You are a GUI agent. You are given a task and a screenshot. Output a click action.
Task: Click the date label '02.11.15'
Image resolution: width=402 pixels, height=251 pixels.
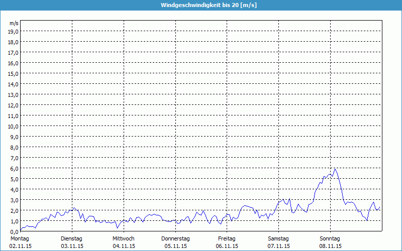click(21, 246)
